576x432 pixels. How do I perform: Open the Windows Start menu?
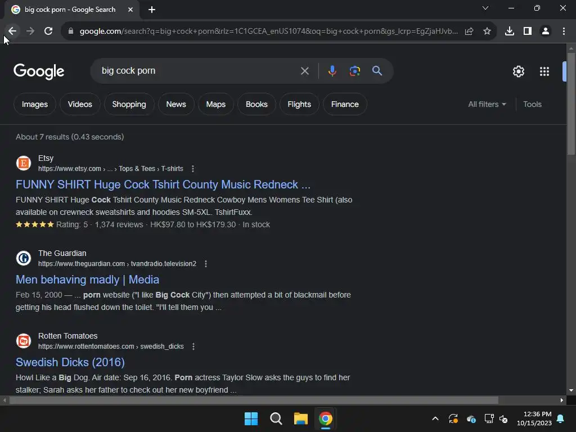tap(251, 418)
